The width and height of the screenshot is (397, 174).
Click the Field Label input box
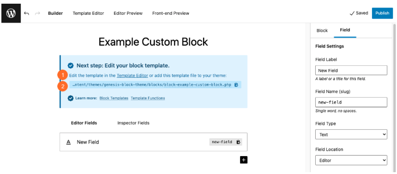351,70
